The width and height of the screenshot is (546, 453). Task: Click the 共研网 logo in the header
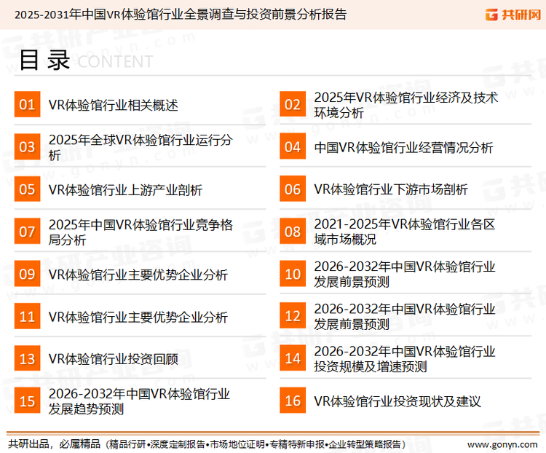(513, 15)
